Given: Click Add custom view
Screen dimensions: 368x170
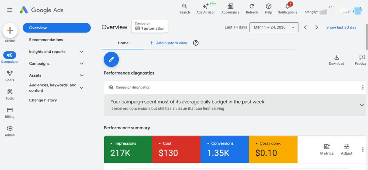Looking at the screenshot, I should tap(168, 43).
